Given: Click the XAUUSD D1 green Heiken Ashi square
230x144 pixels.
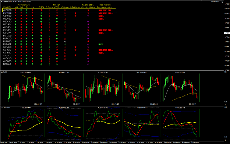Looking at the screenshot, I should 27,56.
